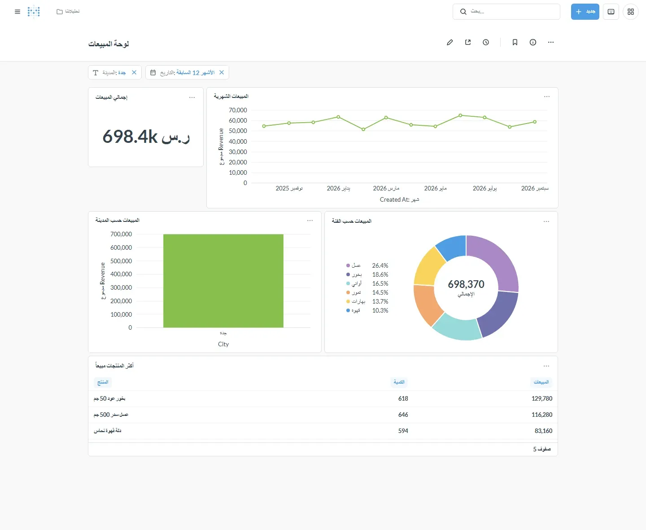Click the quantity value 646 in the table
The height and width of the screenshot is (530, 646).
pyautogui.click(x=403, y=415)
